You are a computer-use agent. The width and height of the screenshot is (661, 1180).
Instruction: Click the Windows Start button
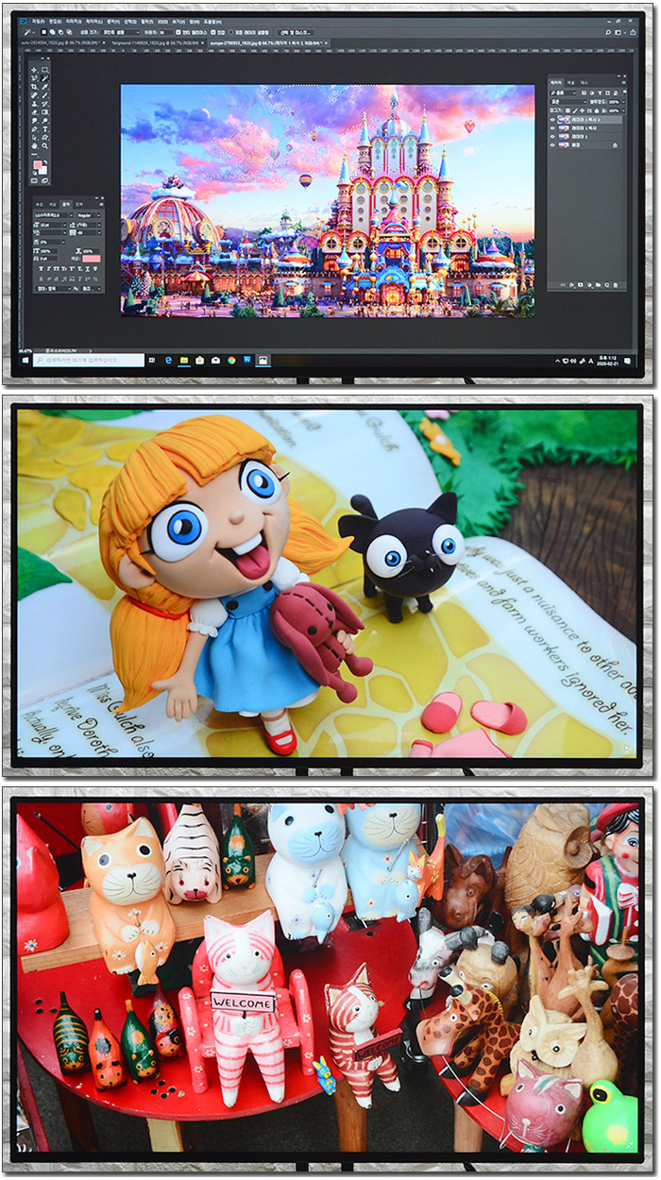click(25, 360)
